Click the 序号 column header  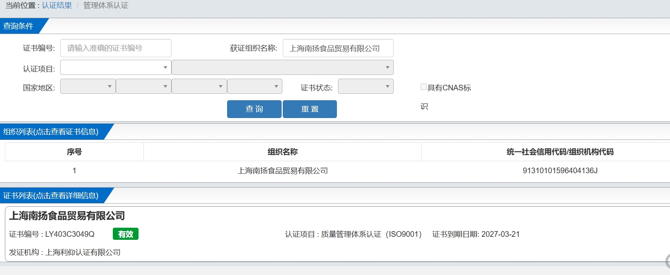click(74, 152)
